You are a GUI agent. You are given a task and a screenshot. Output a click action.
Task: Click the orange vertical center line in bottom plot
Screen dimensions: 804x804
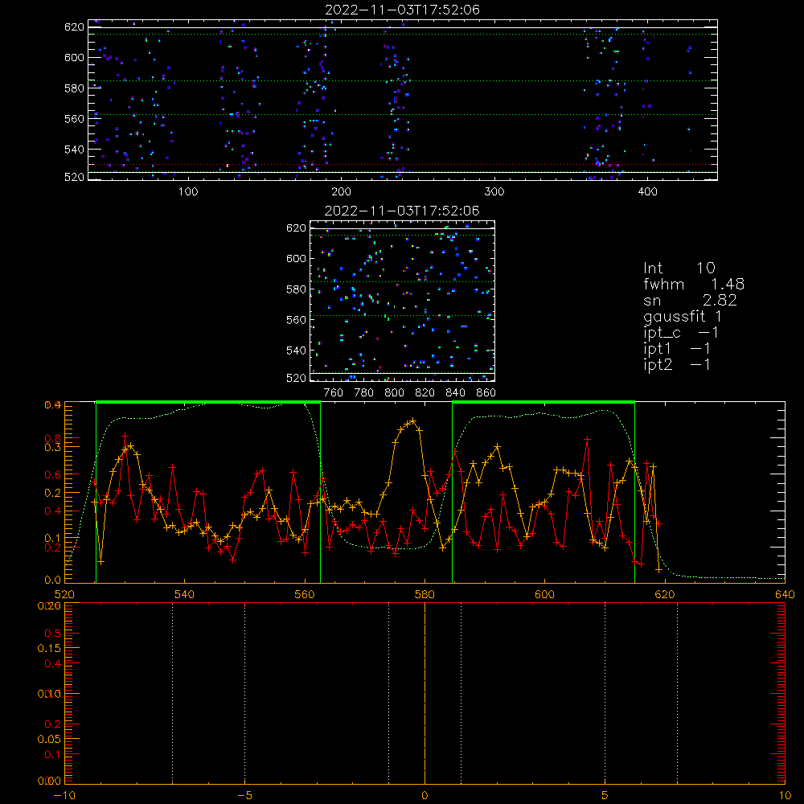(425, 693)
